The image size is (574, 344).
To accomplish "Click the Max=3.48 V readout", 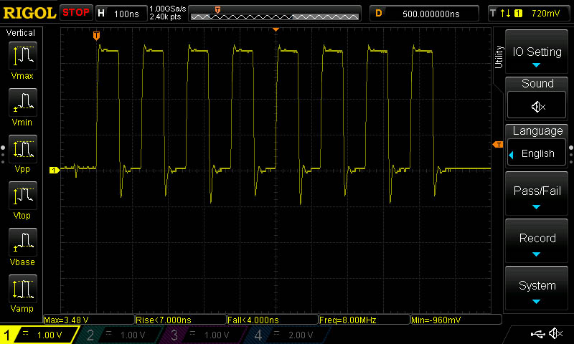I will tap(89, 320).
